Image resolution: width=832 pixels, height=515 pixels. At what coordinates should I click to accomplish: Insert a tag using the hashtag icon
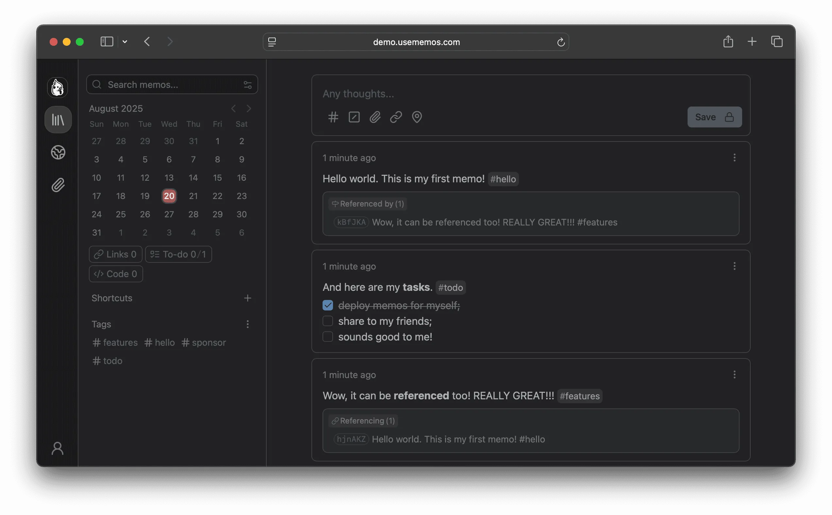[x=333, y=117]
